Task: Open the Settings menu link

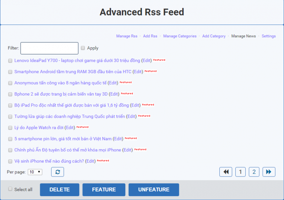Action: point(269,36)
